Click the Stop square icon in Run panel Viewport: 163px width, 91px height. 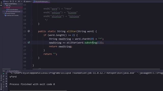(x=4, y=79)
